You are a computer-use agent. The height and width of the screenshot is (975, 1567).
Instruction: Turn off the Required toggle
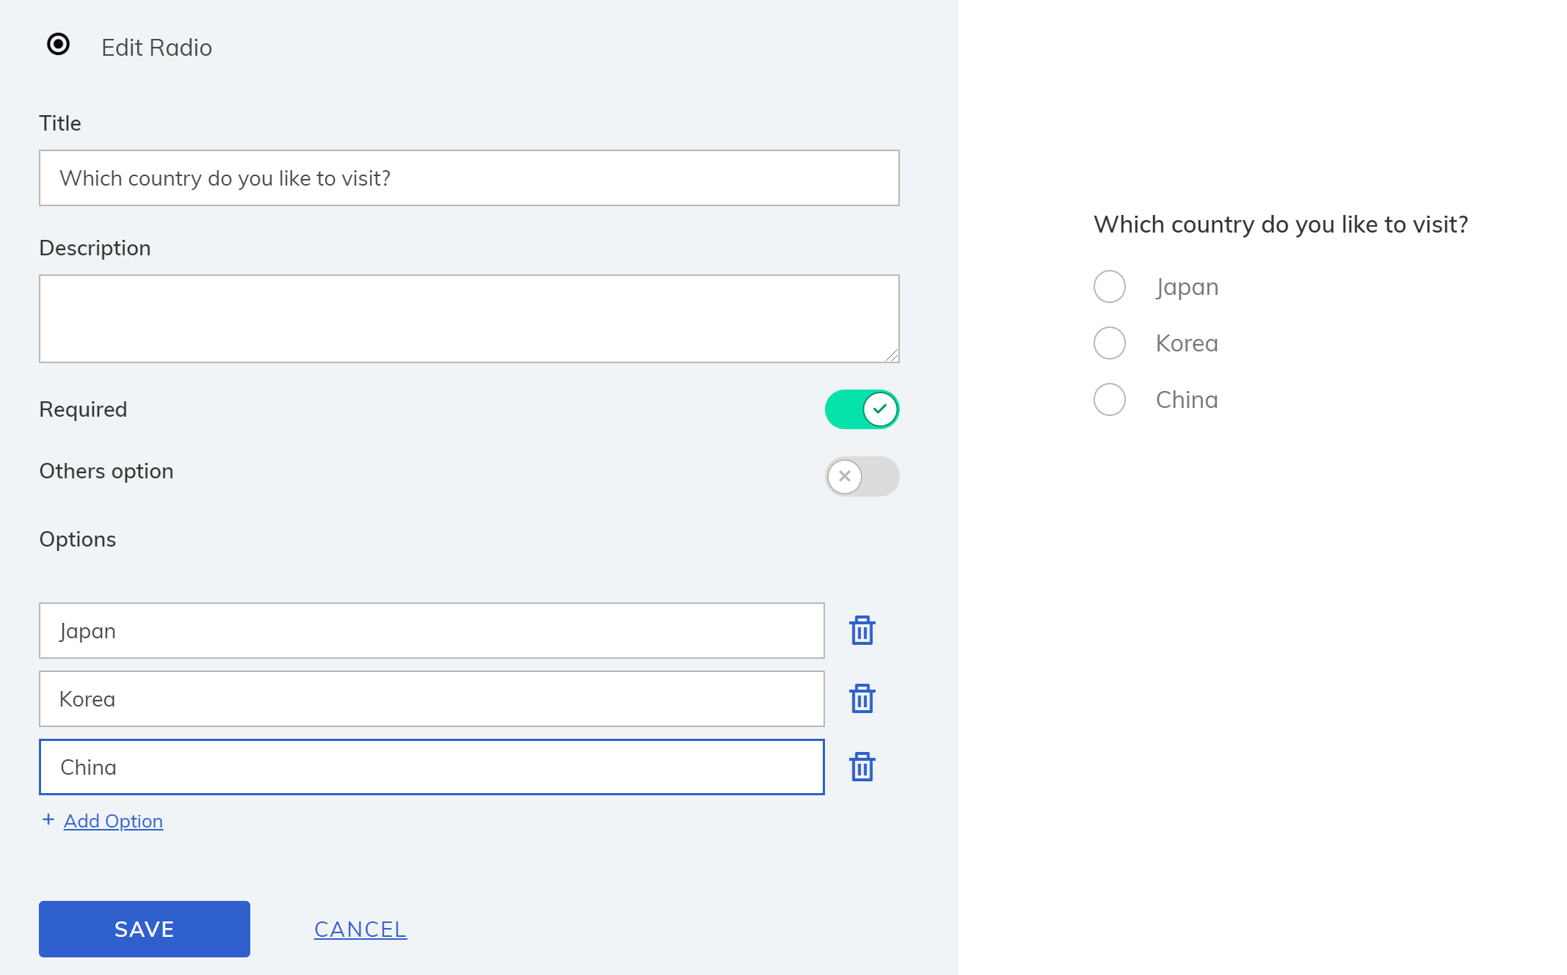(x=862, y=409)
